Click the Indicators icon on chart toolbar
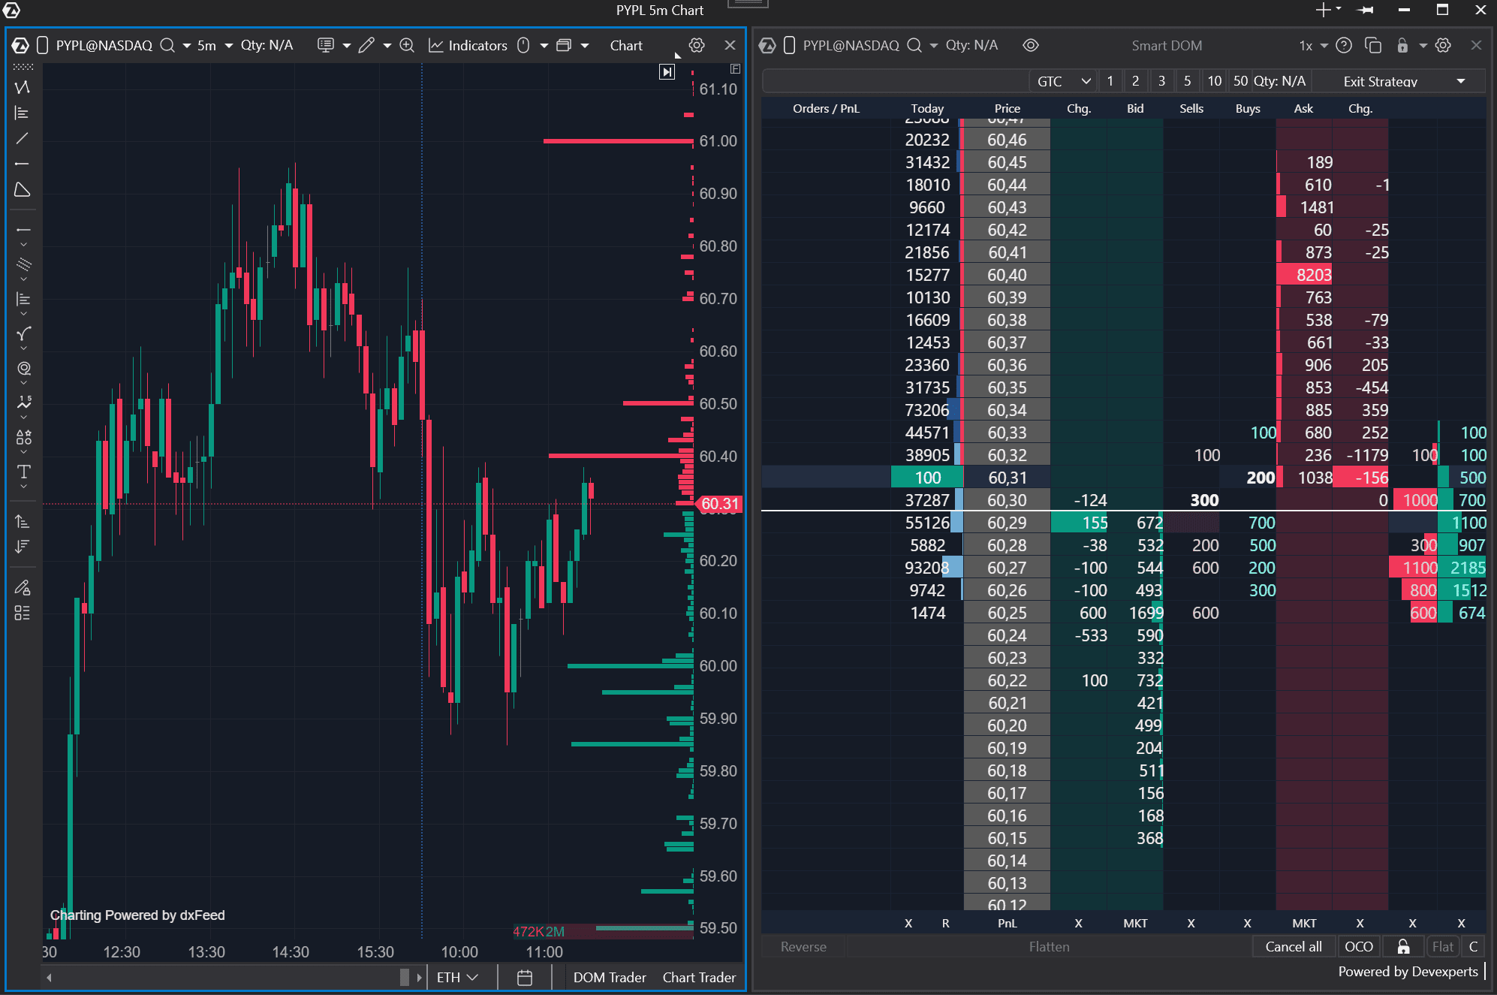 click(436, 45)
